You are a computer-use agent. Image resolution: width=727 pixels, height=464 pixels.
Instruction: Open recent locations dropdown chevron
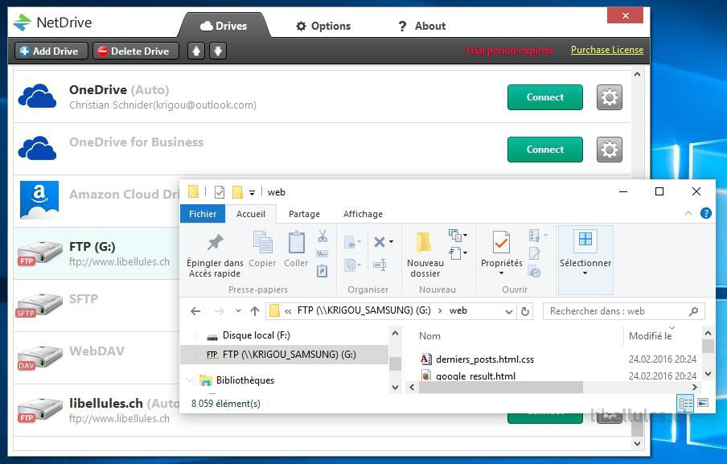click(x=238, y=311)
